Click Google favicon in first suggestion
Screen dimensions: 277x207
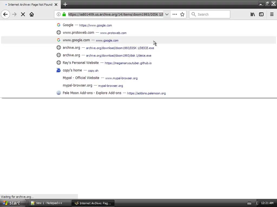pos(59,25)
